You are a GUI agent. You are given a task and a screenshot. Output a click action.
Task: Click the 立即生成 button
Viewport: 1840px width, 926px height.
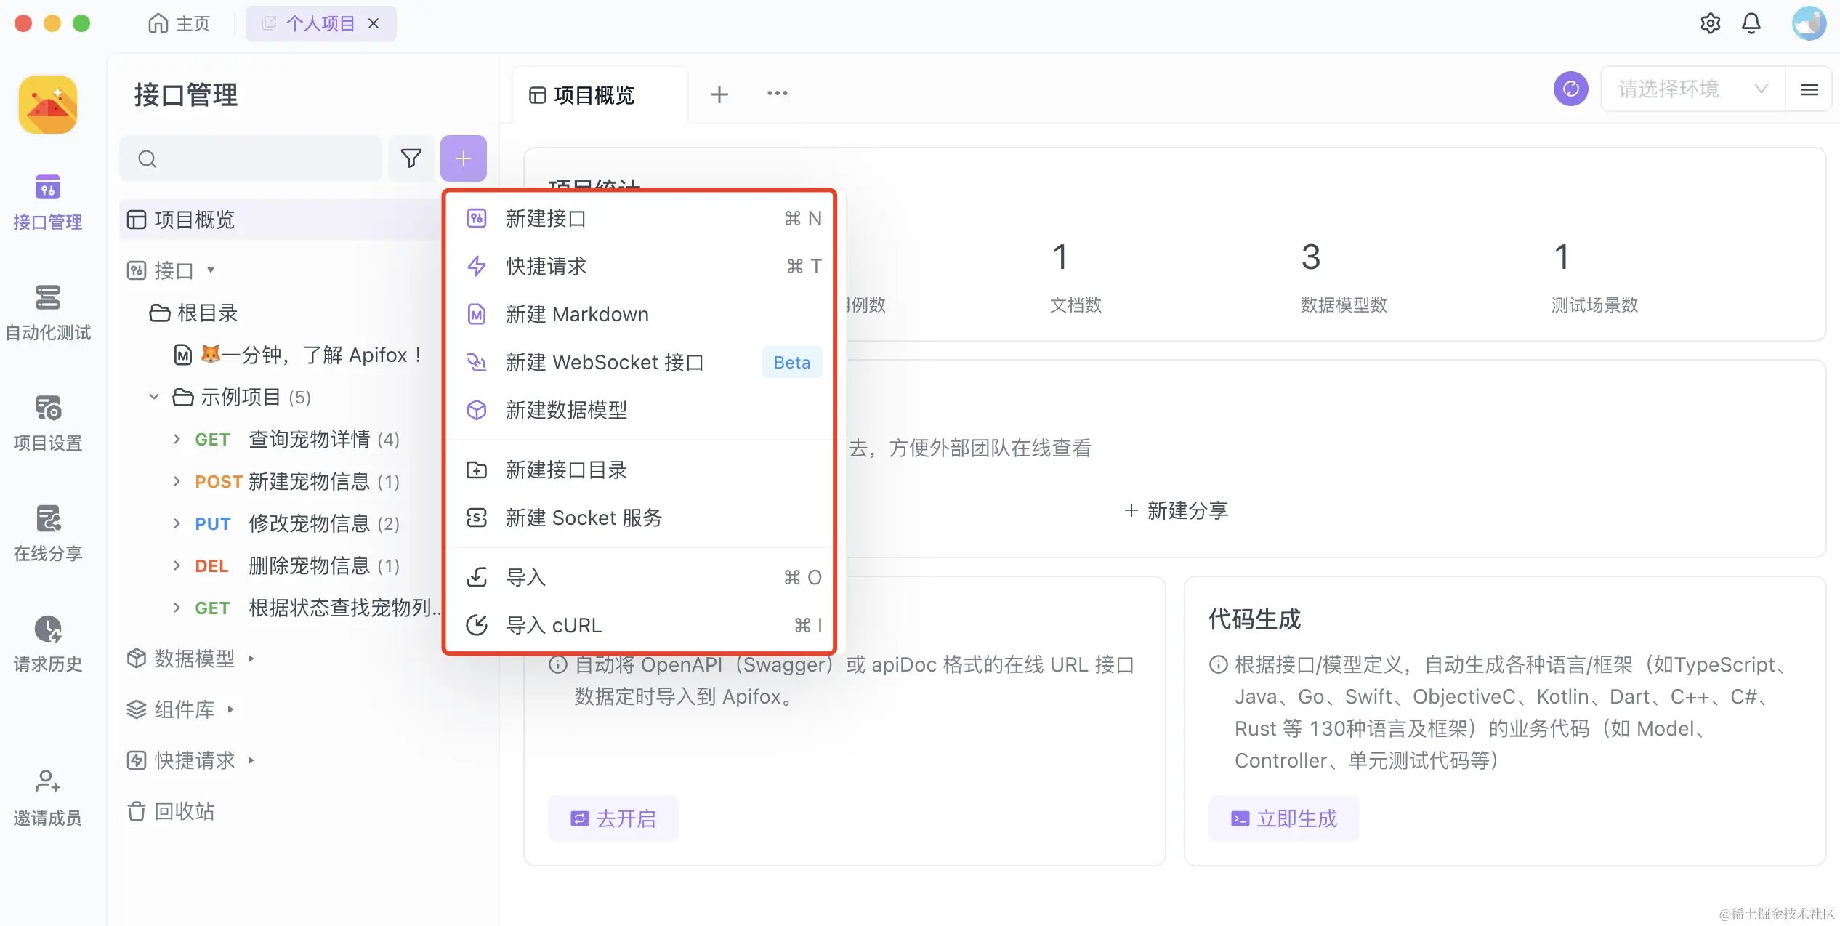[1283, 818]
